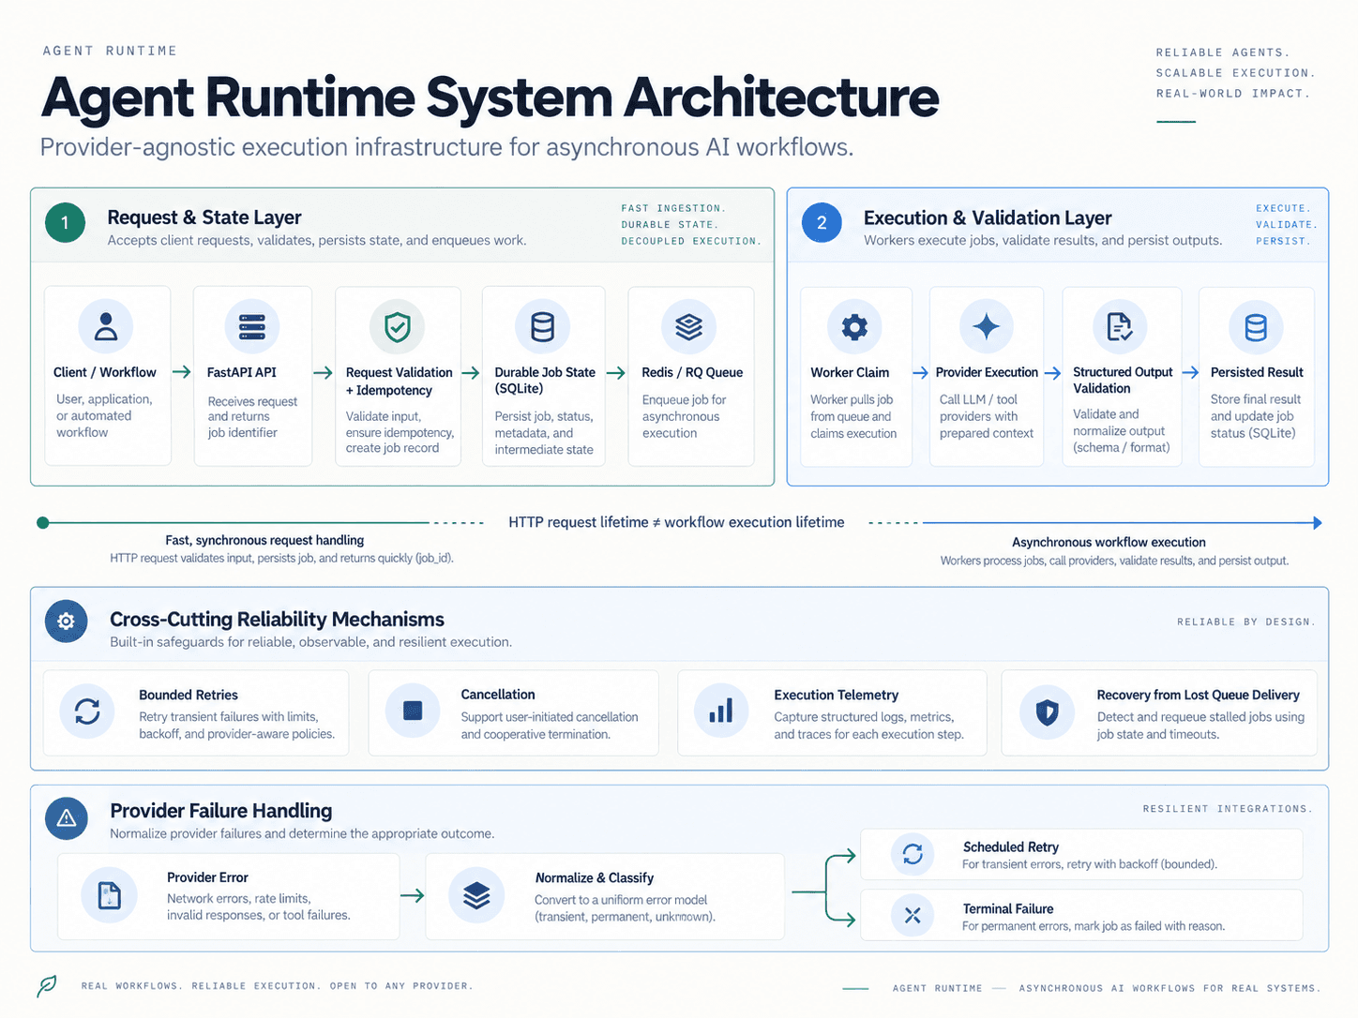Click the "Client / Workflow" card label

pyautogui.click(x=105, y=372)
